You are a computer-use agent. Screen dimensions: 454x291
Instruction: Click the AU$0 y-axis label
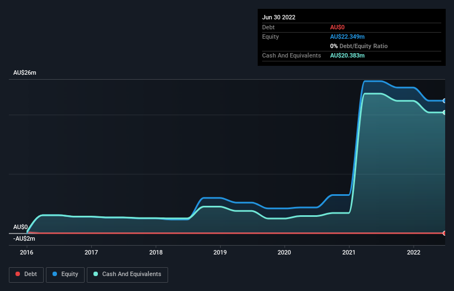(20, 227)
